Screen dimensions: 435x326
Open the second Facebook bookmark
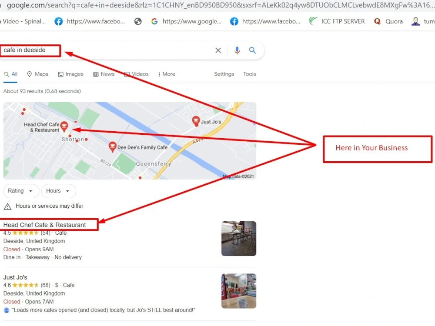(265, 21)
